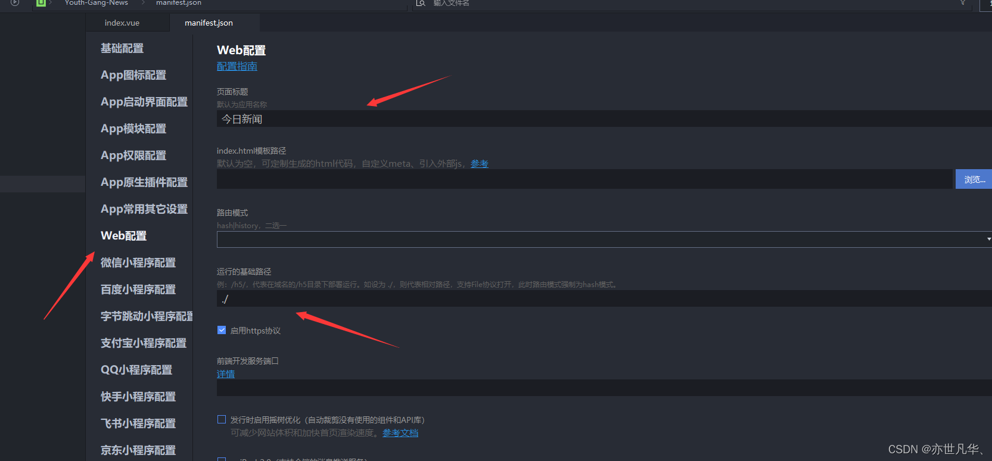Check the 发行时启用摇树优化 checkbox
This screenshot has height=461, width=992.
tap(222, 419)
